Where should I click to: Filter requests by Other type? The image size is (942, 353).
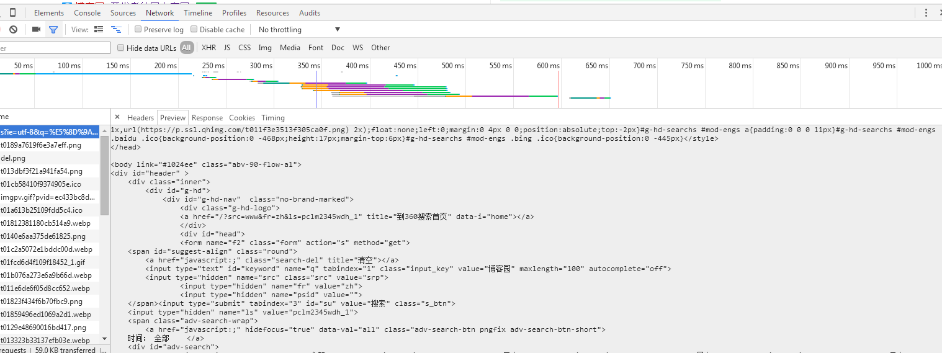click(380, 48)
